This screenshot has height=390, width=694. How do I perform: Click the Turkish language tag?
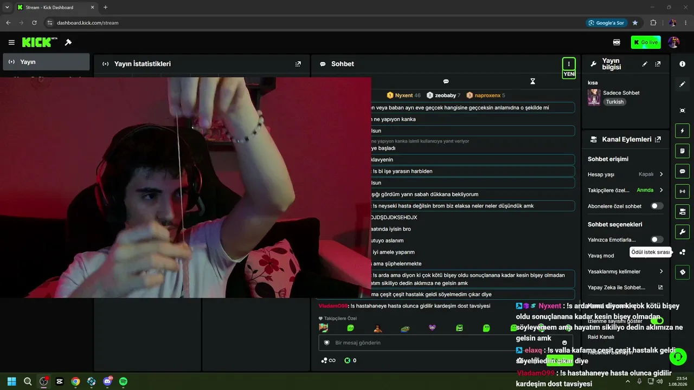click(614, 102)
